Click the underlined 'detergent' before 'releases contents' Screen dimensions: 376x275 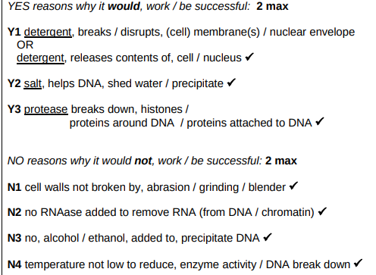tap(40, 58)
